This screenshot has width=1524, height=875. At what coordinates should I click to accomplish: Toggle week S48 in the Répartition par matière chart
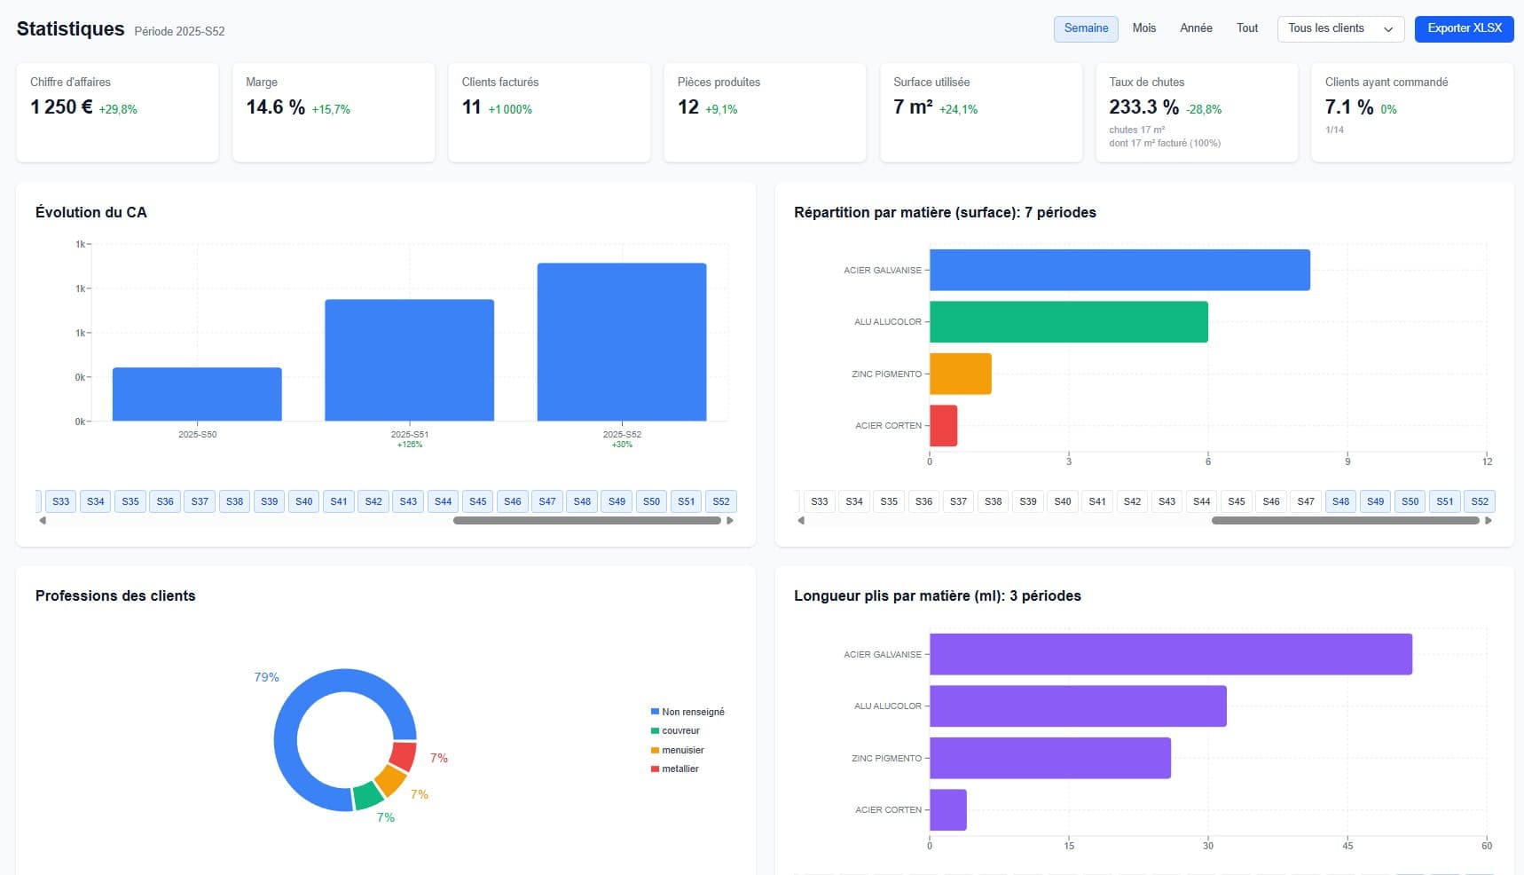tap(1340, 501)
